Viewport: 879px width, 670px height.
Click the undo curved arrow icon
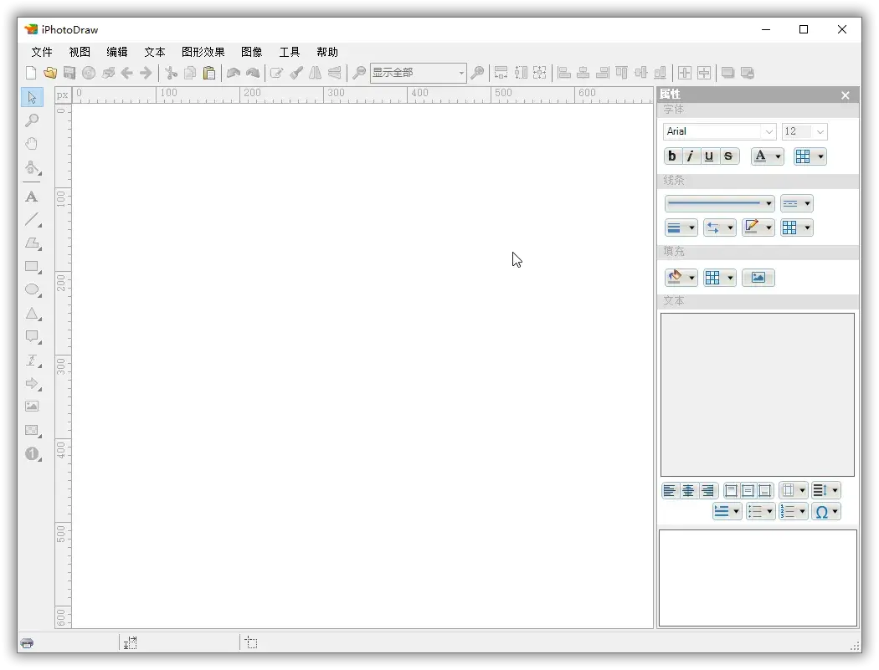[x=234, y=73]
